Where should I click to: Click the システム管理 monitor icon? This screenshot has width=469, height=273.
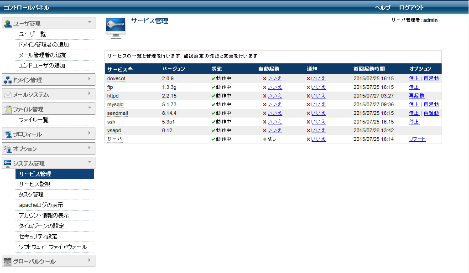(x=7, y=163)
